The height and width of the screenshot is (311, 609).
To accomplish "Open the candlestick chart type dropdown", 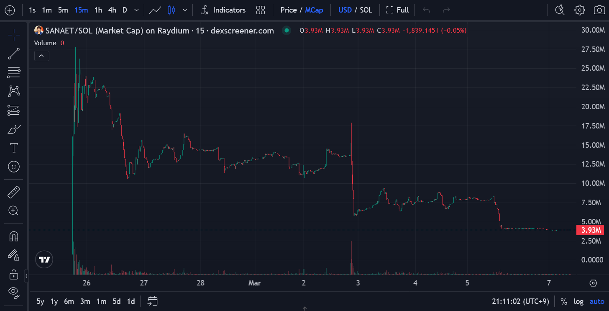I will pos(185,10).
